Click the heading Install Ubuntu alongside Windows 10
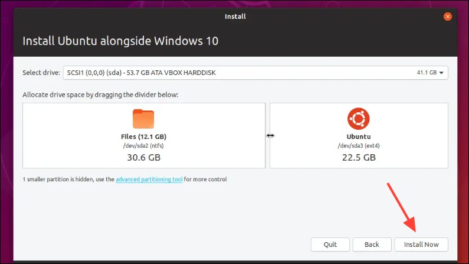 (120, 41)
